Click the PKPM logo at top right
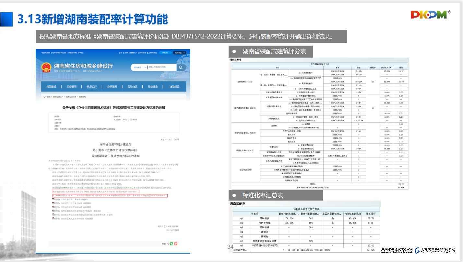 [430, 15]
